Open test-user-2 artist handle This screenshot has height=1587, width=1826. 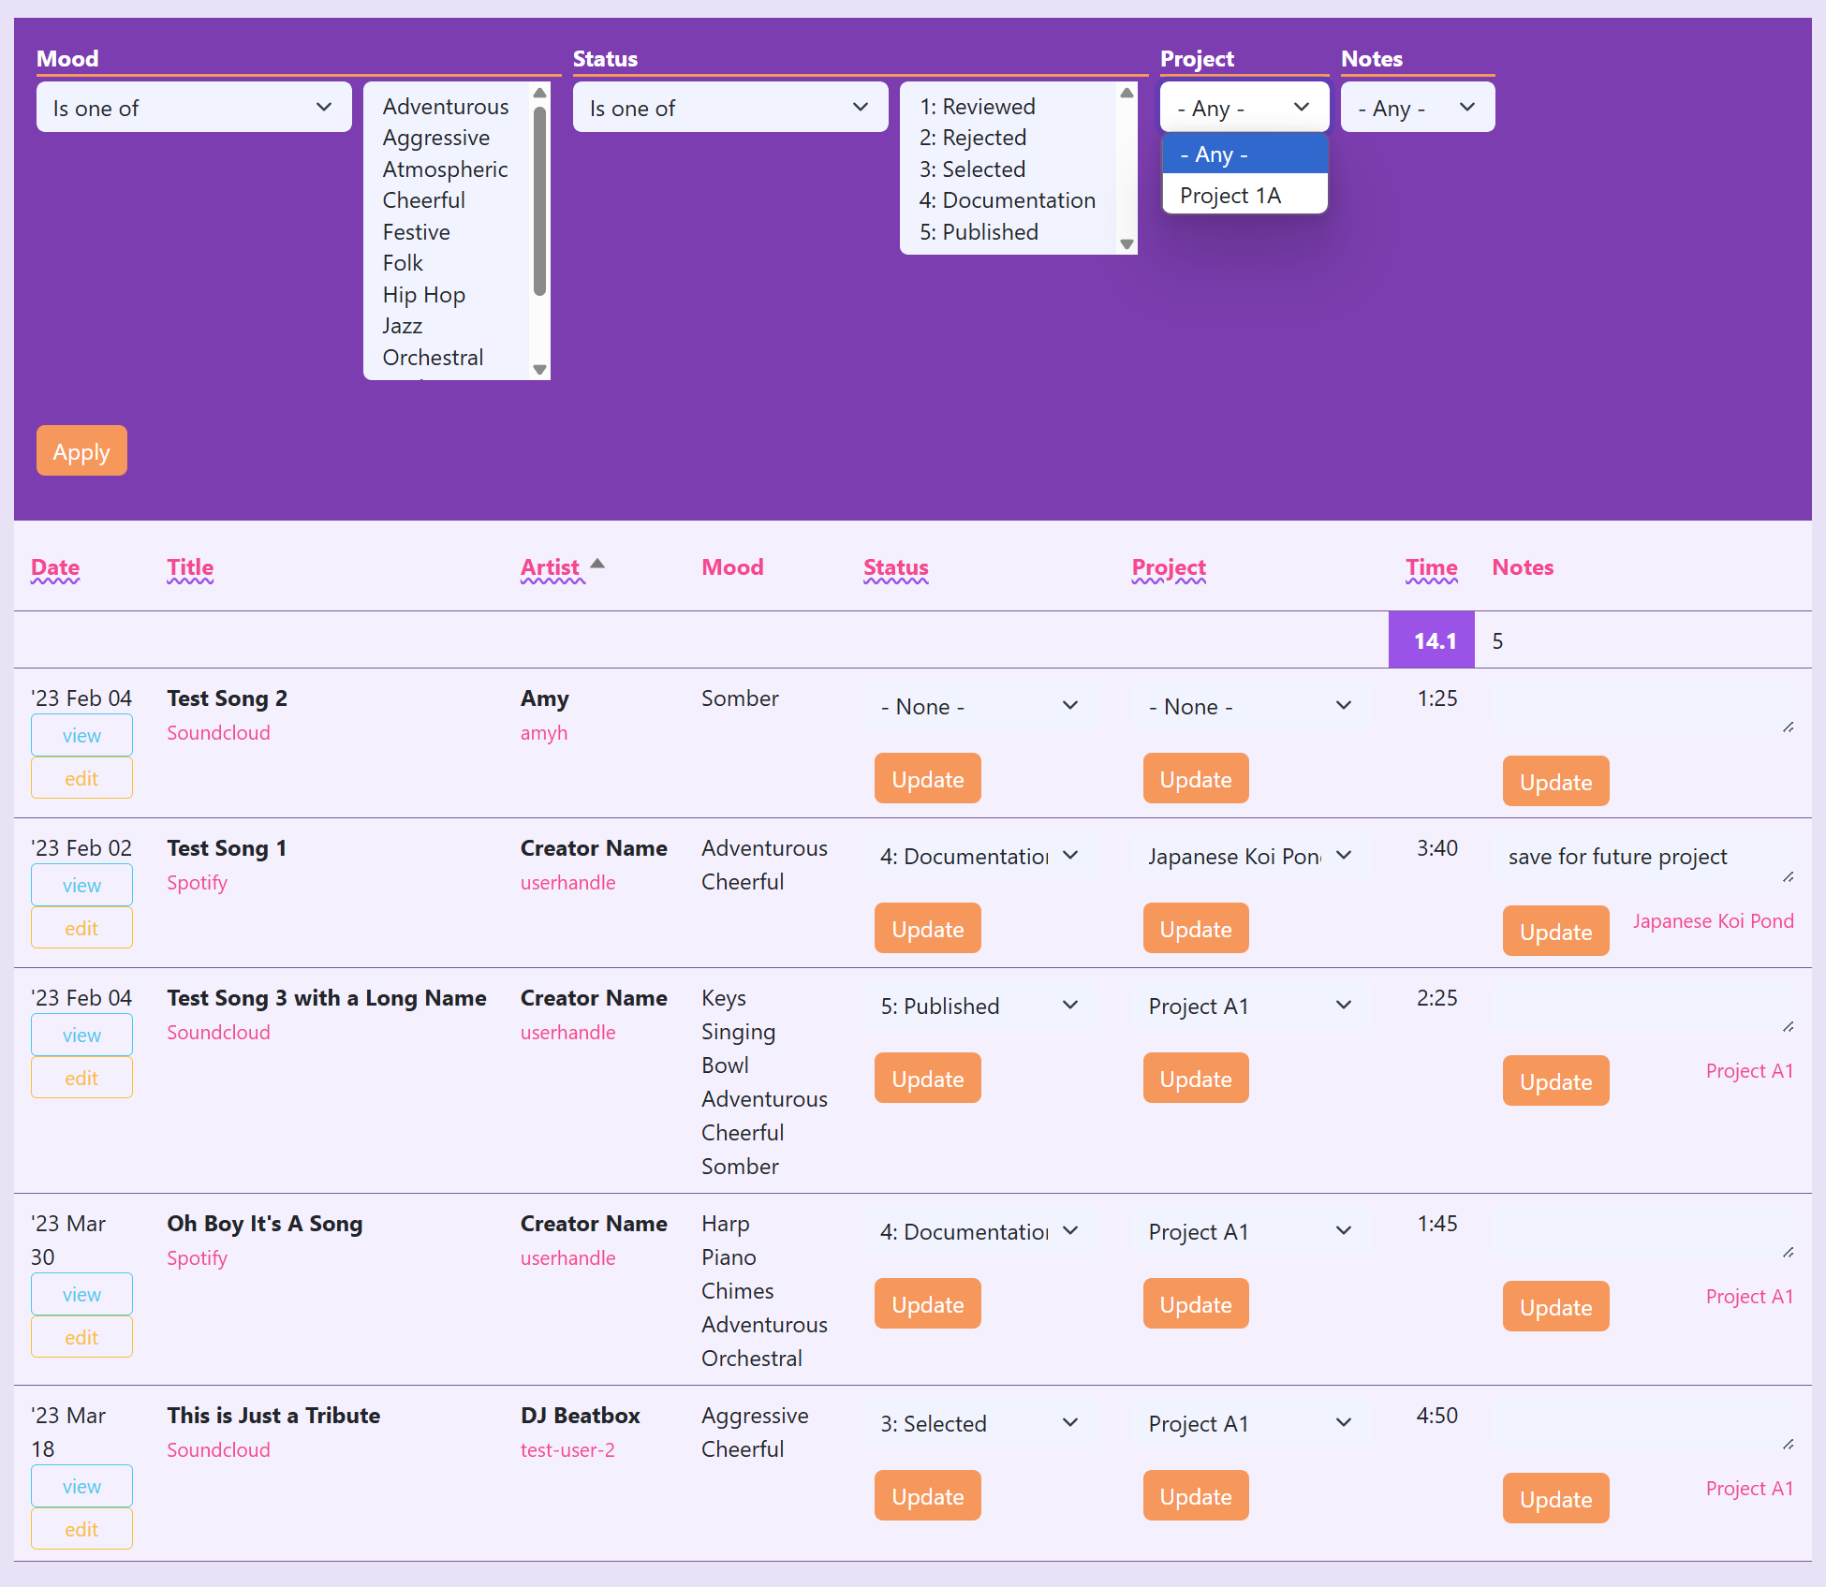click(567, 1450)
